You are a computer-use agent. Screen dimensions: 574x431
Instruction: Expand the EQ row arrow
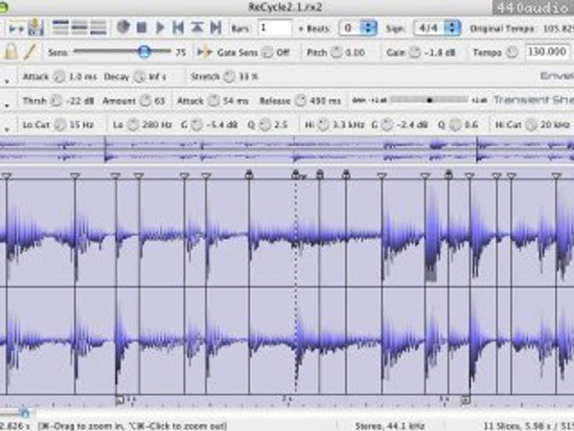tap(7, 128)
